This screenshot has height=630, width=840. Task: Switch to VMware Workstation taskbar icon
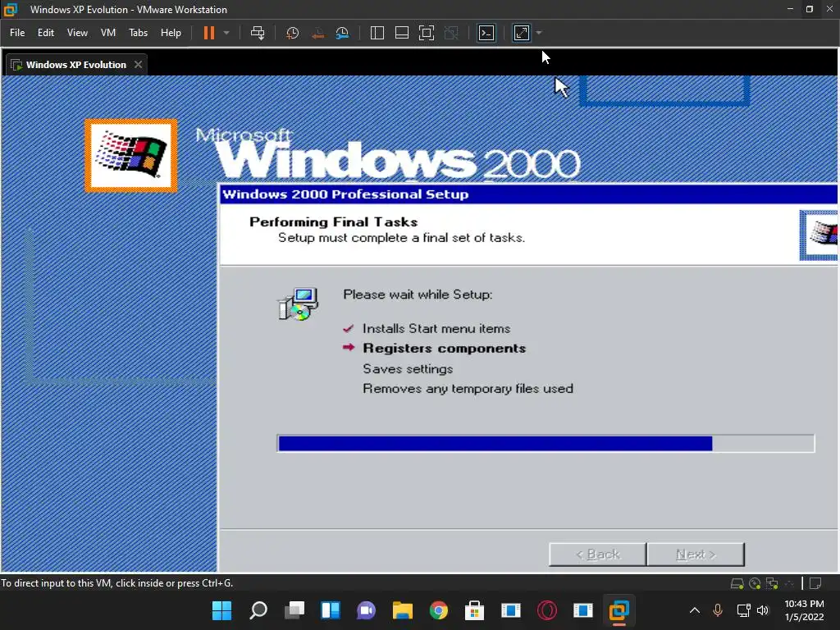pos(619,610)
